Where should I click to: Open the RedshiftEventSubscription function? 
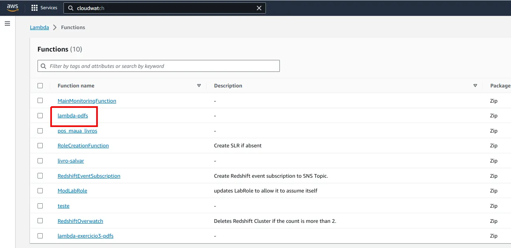click(x=89, y=176)
